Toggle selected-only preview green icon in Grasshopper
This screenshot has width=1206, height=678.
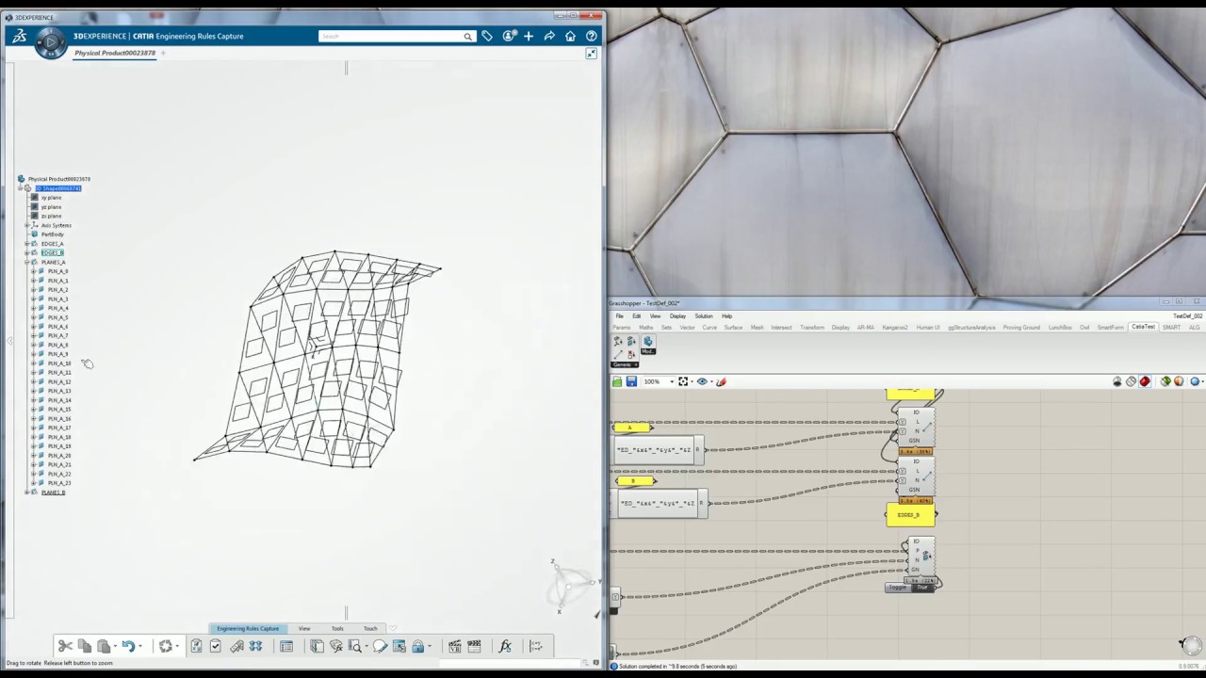(1165, 381)
